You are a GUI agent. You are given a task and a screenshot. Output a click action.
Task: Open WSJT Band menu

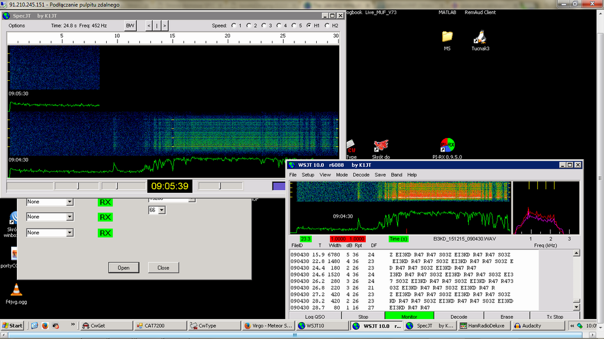(396, 175)
